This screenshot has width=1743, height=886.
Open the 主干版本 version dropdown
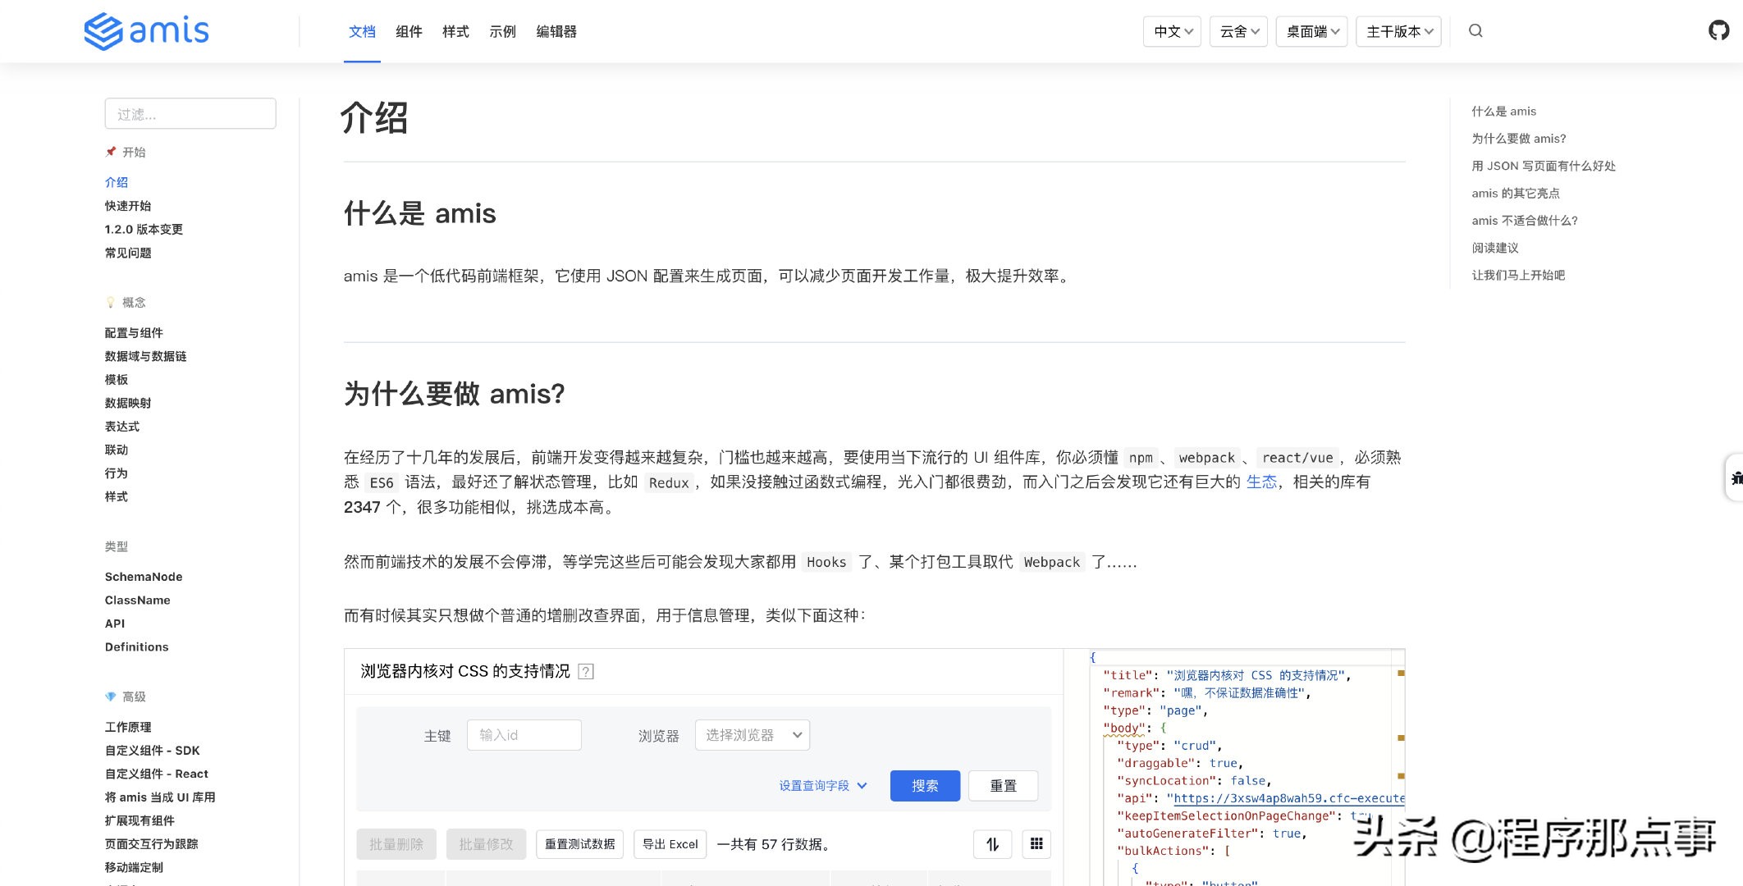tap(1399, 31)
